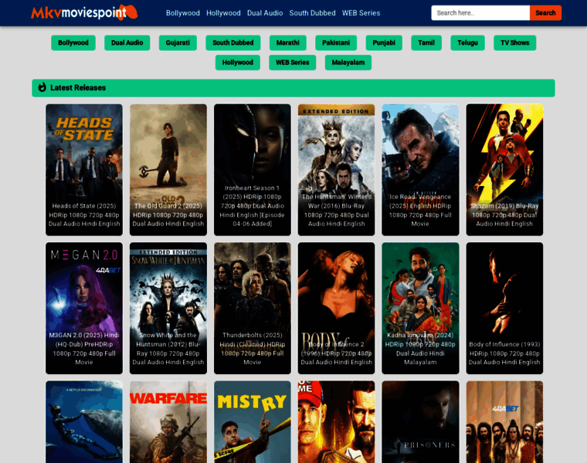Screen dimensions: 587x463
Task: Select the TV Shows category button
Action: click(514, 42)
